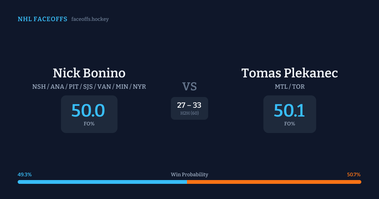The image size is (379, 199).
Task: Click the VS text between players
Action: (x=189, y=87)
